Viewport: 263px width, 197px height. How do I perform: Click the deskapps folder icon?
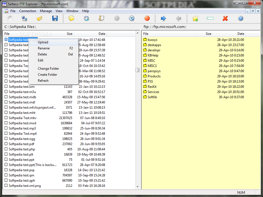click(x=145, y=45)
